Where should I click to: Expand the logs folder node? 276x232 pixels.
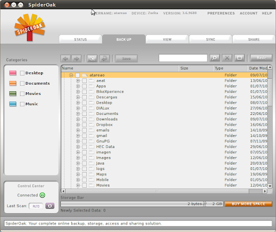click(78, 169)
